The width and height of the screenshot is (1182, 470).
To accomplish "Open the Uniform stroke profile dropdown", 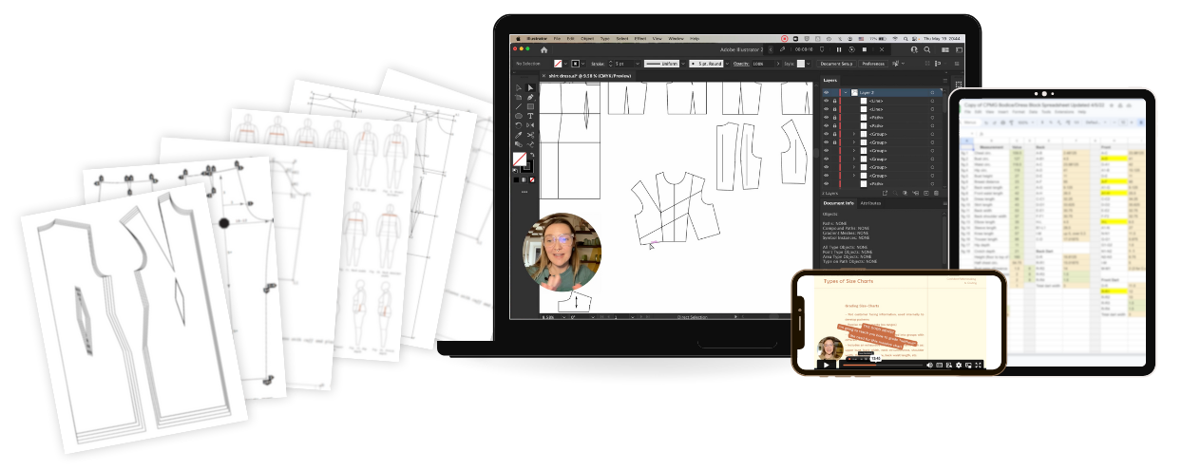I will click(683, 64).
